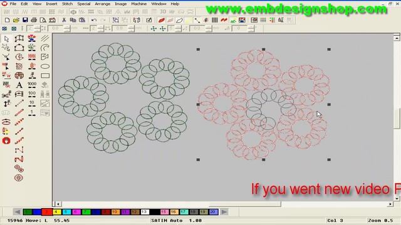401x225 pixels.
Task: Click the 'SATIN Auto' status text
Action: pyautogui.click(x=167, y=221)
